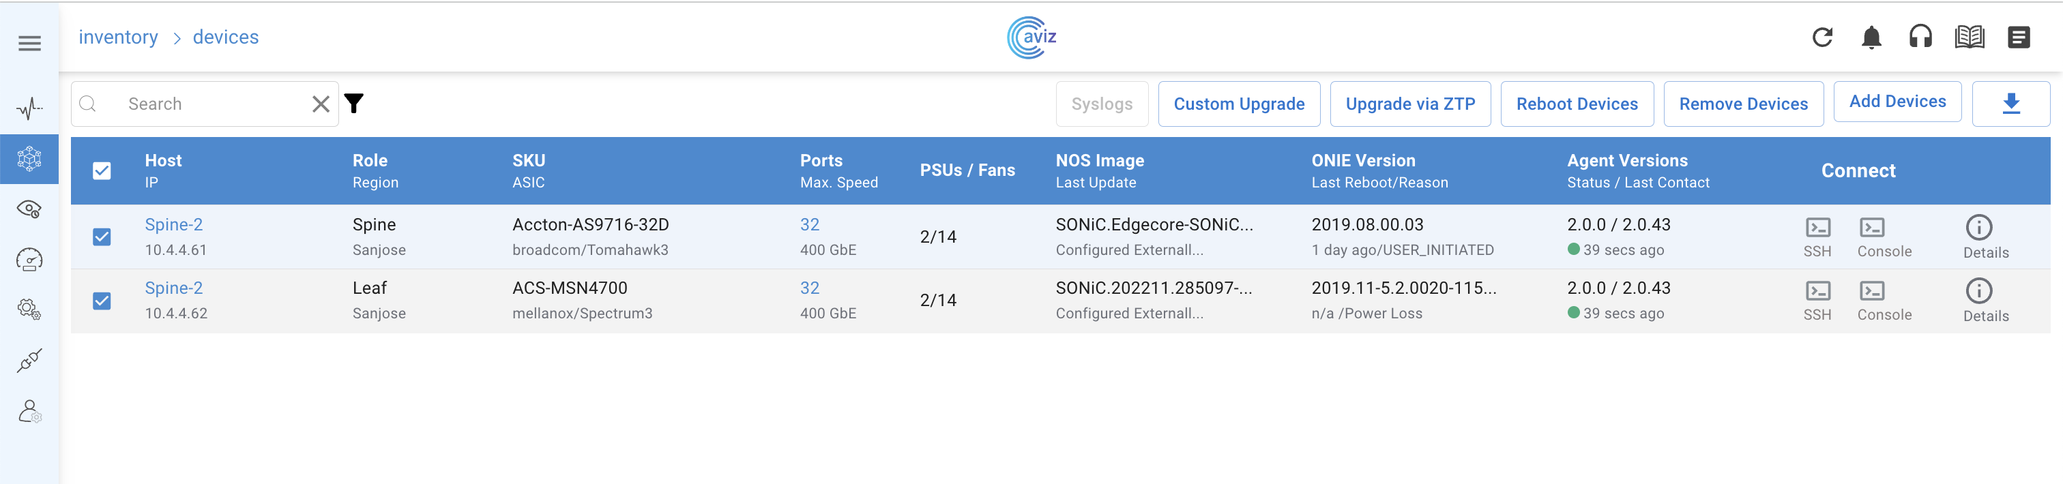Open the topology icon in sidebar

tap(29, 160)
